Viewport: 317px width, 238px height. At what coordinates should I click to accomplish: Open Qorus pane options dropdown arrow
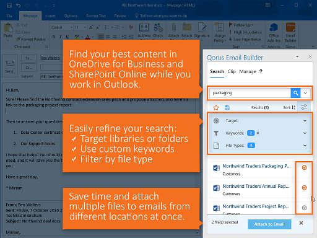pos(297,56)
